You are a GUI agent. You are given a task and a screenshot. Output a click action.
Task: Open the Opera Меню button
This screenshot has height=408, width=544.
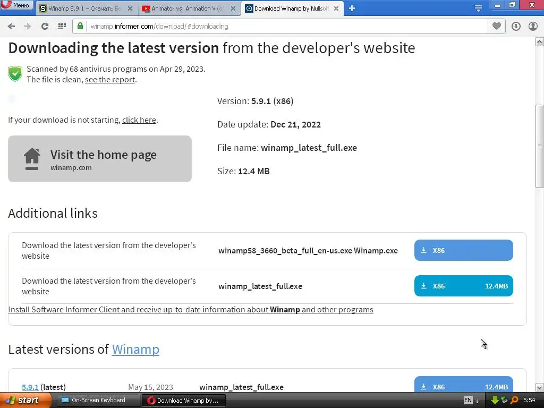tap(16, 5)
